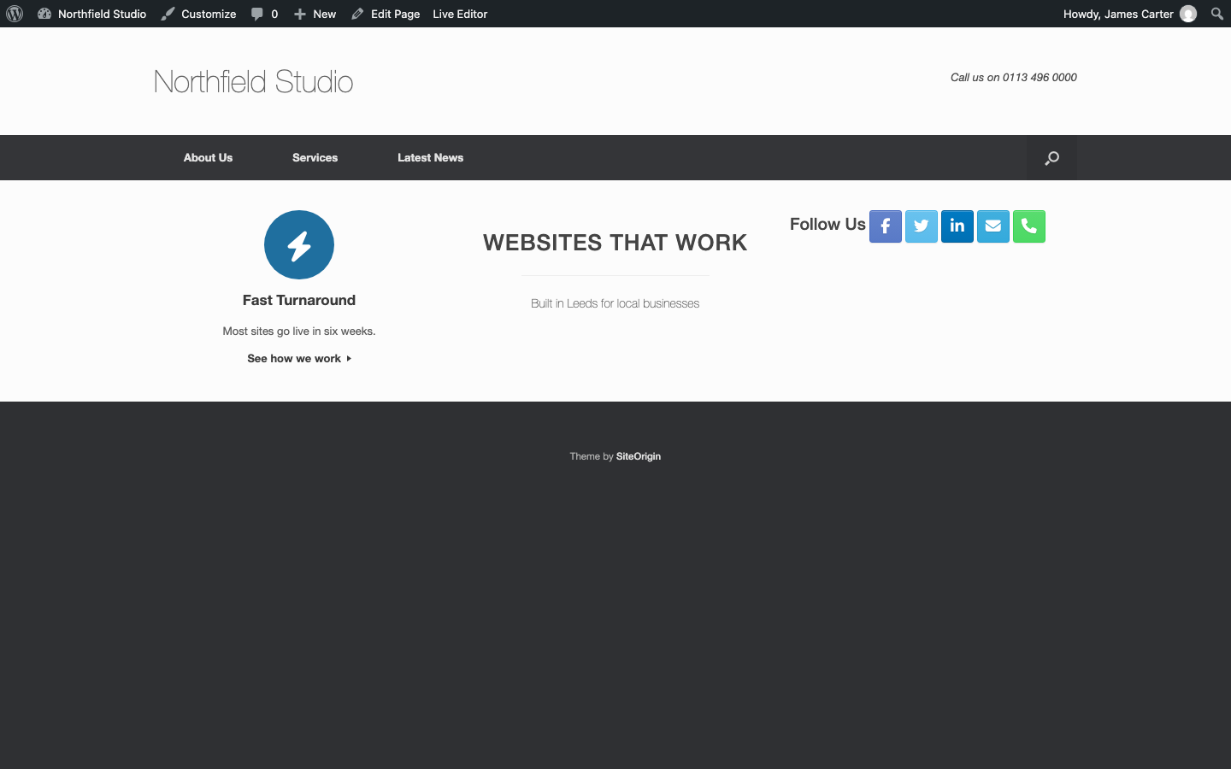Image resolution: width=1231 pixels, height=769 pixels.
Task: Open the search icon in the main menu
Action: click(x=1051, y=157)
